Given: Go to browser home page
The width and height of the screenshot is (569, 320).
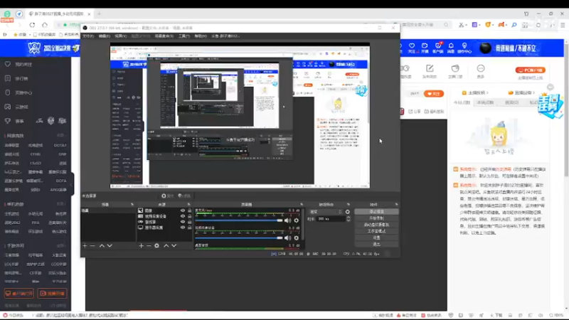Looking at the screenshot, I should click(45, 25).
